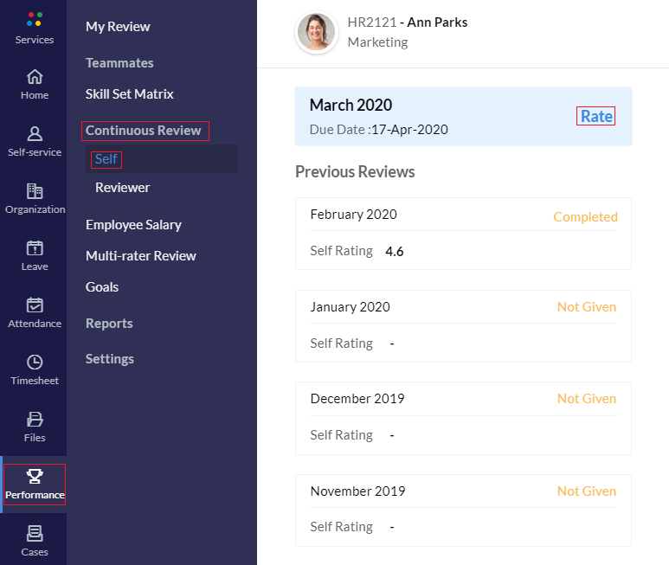
Task: Open the Organization module icon
Action: pyautogui.click(x=35, y=191)
